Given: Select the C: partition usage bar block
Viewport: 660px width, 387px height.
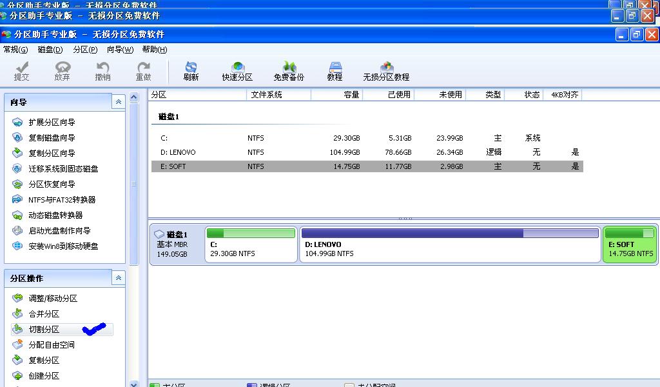Looking at the screenshot, I should point(251,244).
